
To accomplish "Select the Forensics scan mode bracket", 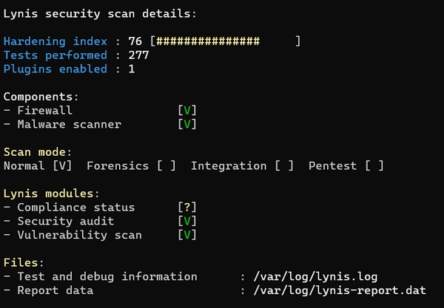I will click(166, 166).
